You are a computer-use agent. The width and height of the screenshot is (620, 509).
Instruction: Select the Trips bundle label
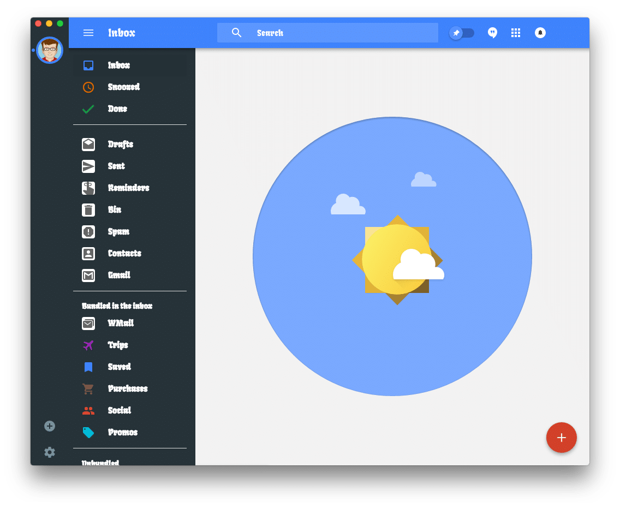(x=118, y=345)
